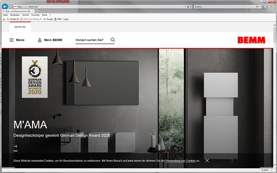Image resolution: width=277 pixels, height=173 pixels.
Task: Open the zoom level dropdown arrow
Action: click(x=272, y=170)
